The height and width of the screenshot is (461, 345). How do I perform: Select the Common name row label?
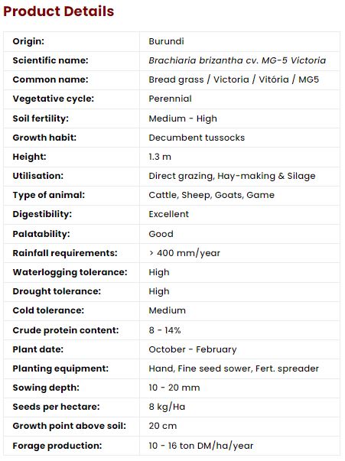coord(50,80)
